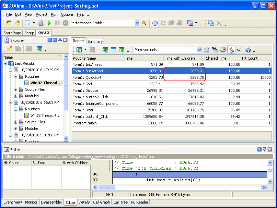Click the Report toolbar help globe icon
Viewport: 277px width, 208px height.
pyautogui.click(x=248, y=50)
